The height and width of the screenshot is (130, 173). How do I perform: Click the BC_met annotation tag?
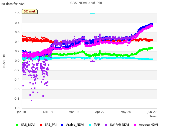tap(29, 11)
